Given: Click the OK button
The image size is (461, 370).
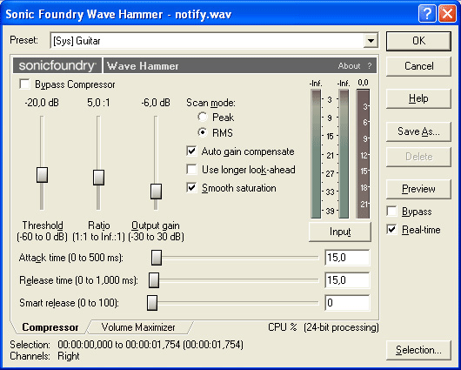Looking at the screenshot, I should [418, 41].
